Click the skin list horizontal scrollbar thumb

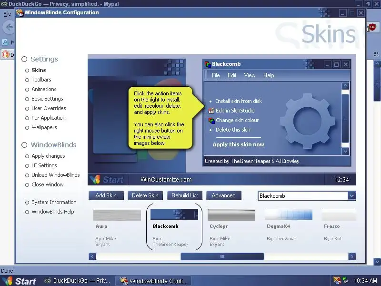(x=222, y=256)
